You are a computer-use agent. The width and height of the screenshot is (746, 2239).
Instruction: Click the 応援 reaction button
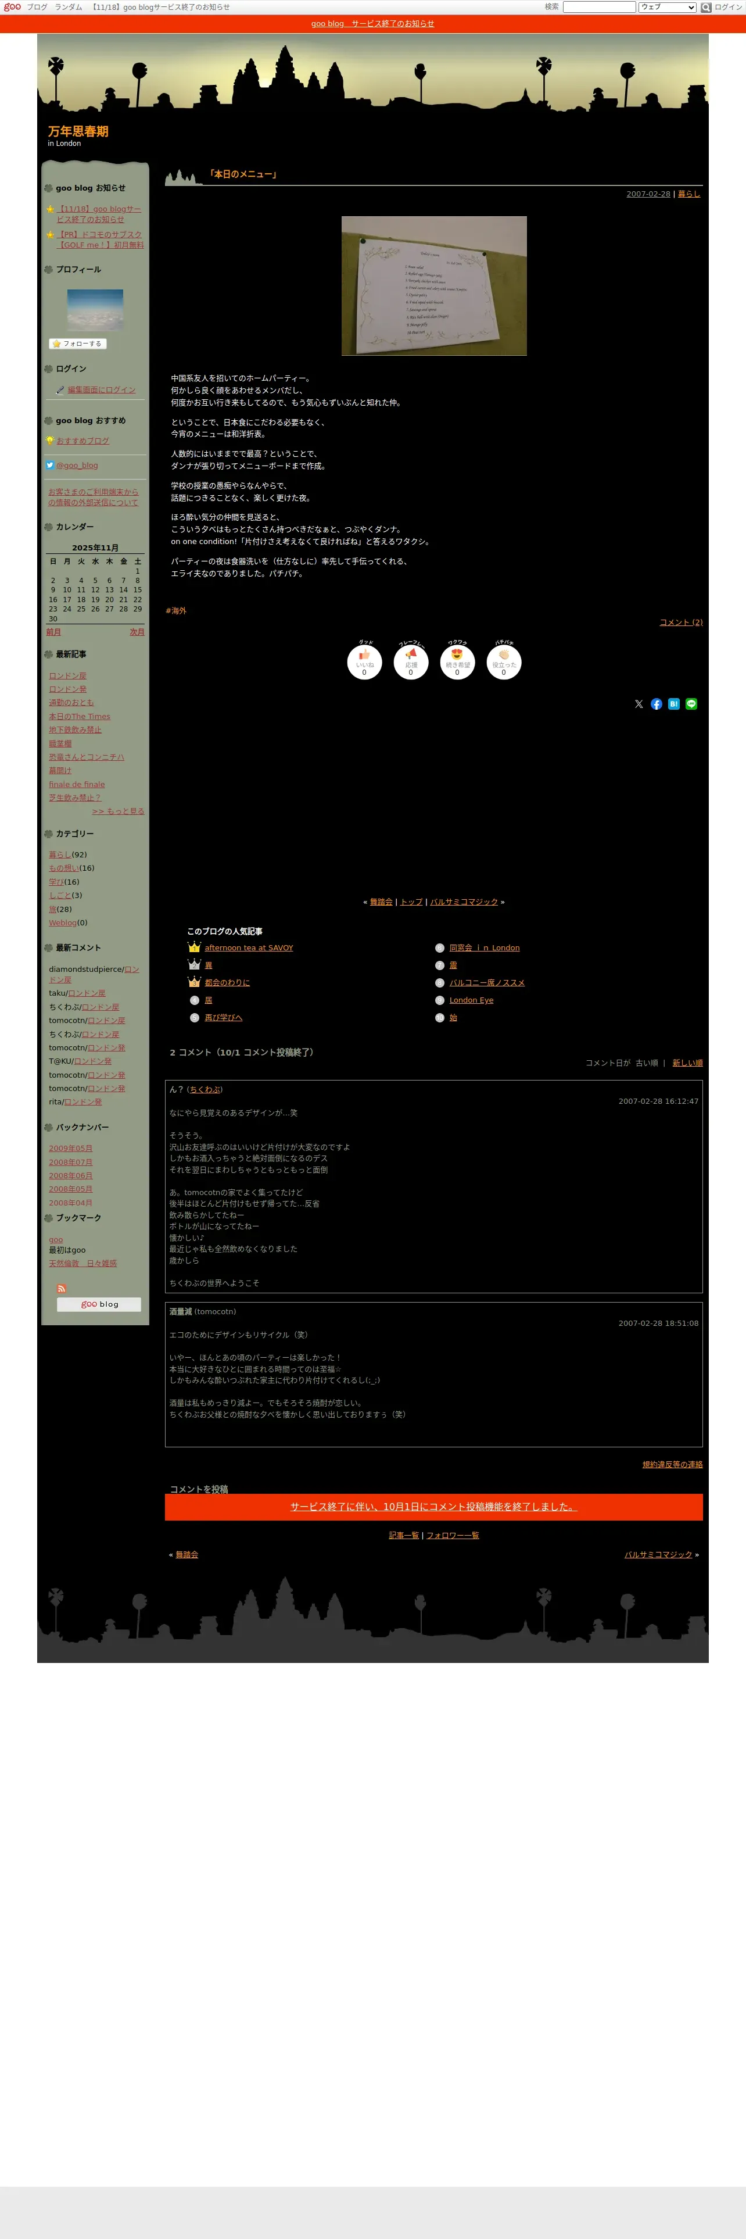coord(411,662)
